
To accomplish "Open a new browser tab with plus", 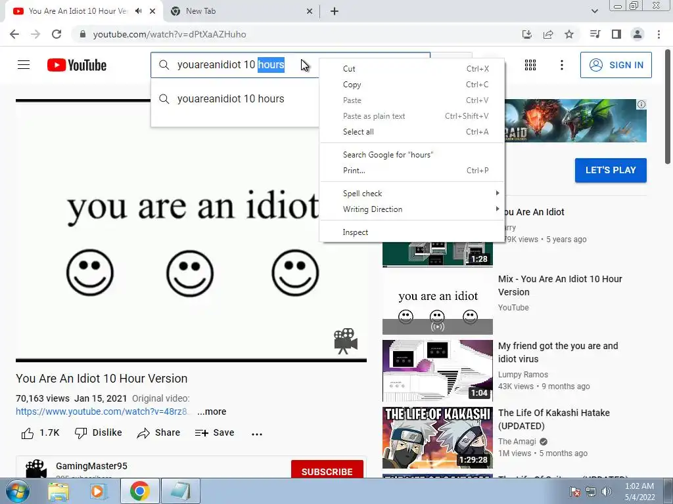I will pos(335,11).
